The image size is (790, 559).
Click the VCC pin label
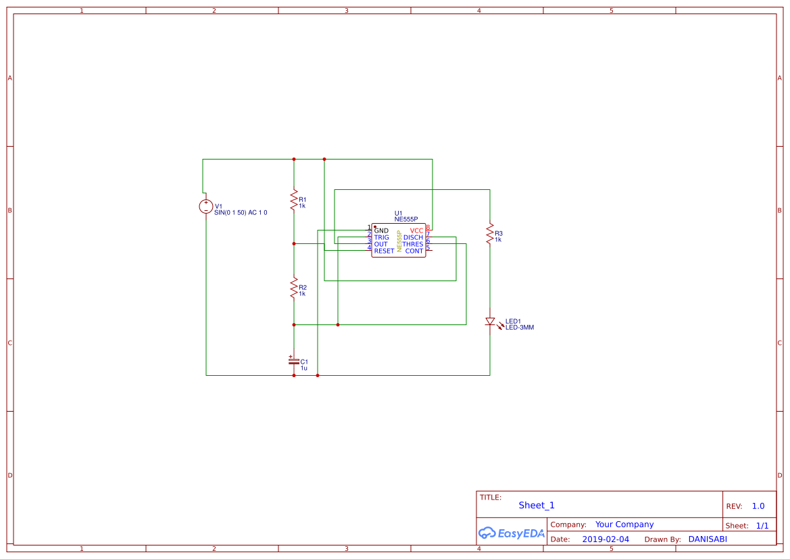pyautogui.click(x=416, y=231)
